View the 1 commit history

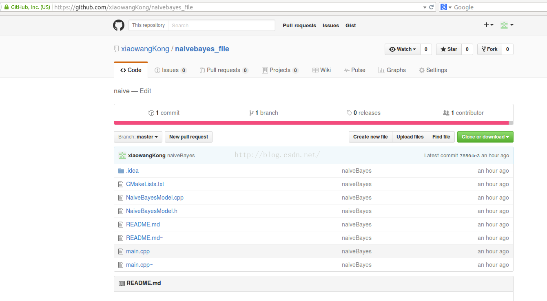164,113
